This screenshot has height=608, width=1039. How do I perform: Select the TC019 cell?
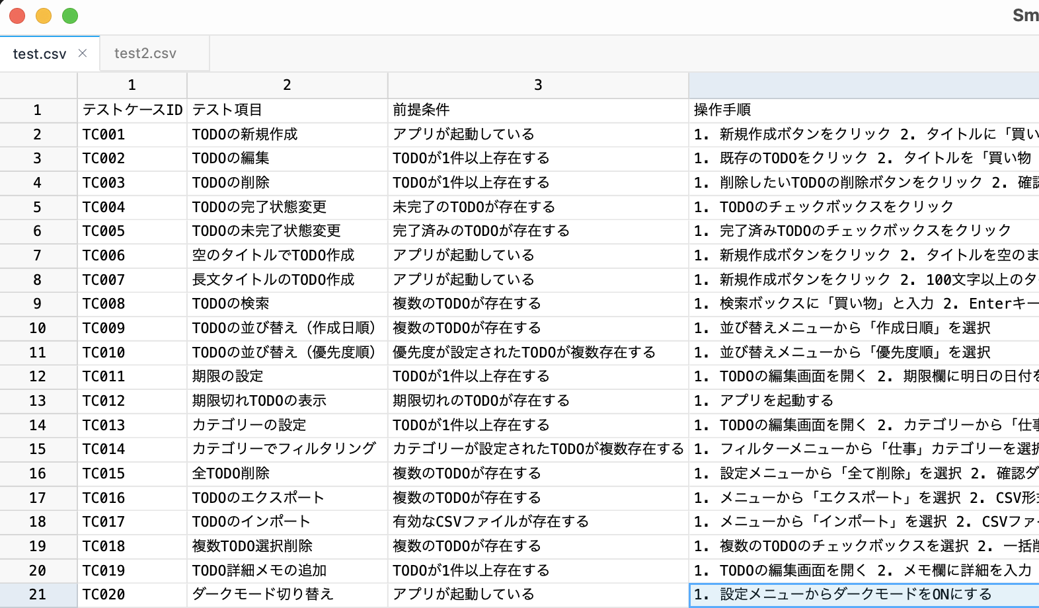(x=132, y=571)
